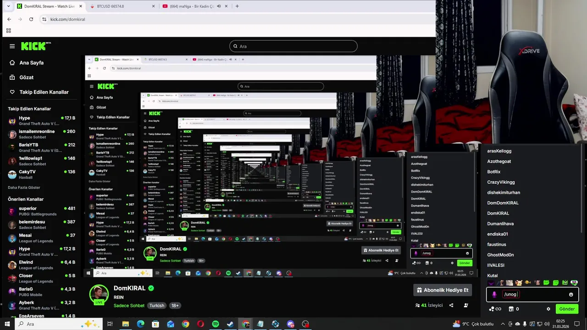This screenshot has width=587, height=330.
Task: Open ismailemreonline channel
Action: pos(41,134)
